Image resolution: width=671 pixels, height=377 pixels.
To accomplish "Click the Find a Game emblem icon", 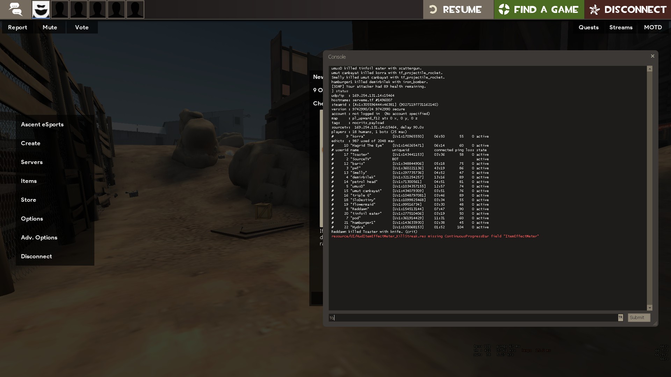I will pyautogui.click(x=504, y=9).
